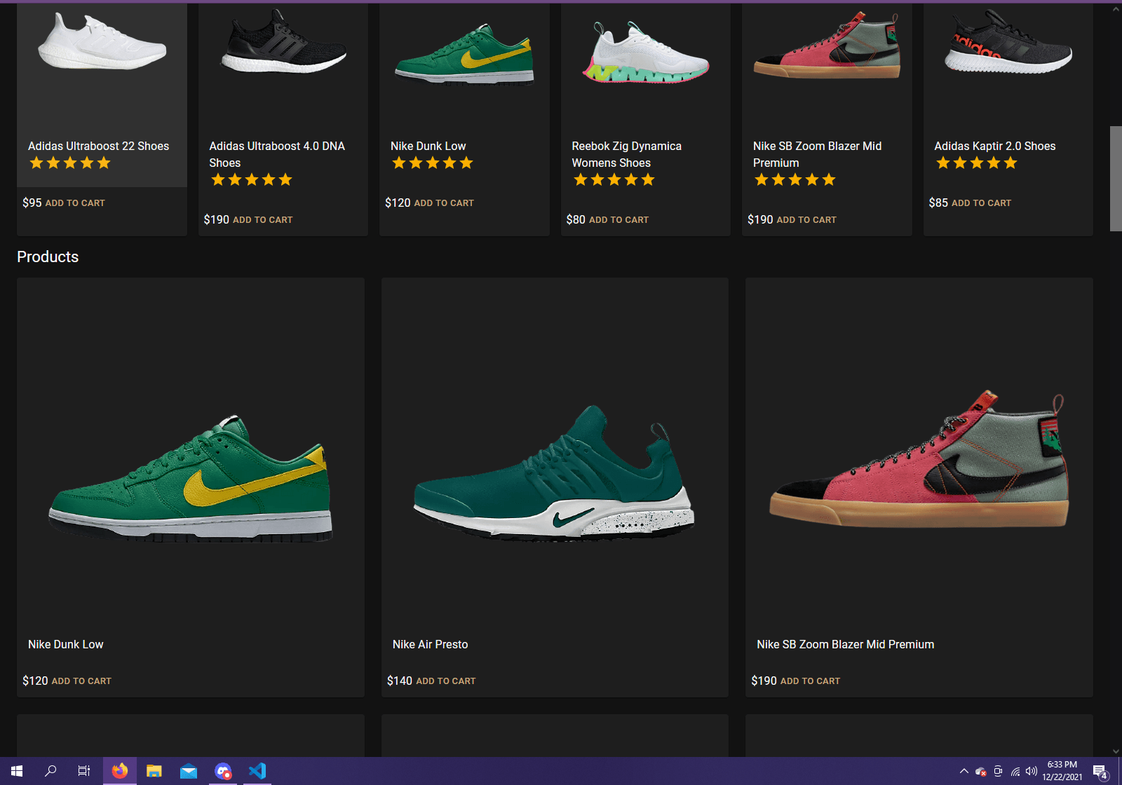Screen dimensions: 1122x785
Task: Open the volume control in the system tray
Action: click(x=1031, y=771)
